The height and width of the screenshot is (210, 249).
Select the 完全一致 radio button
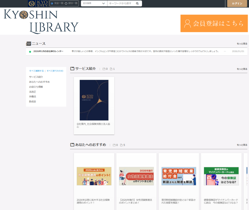52,4
